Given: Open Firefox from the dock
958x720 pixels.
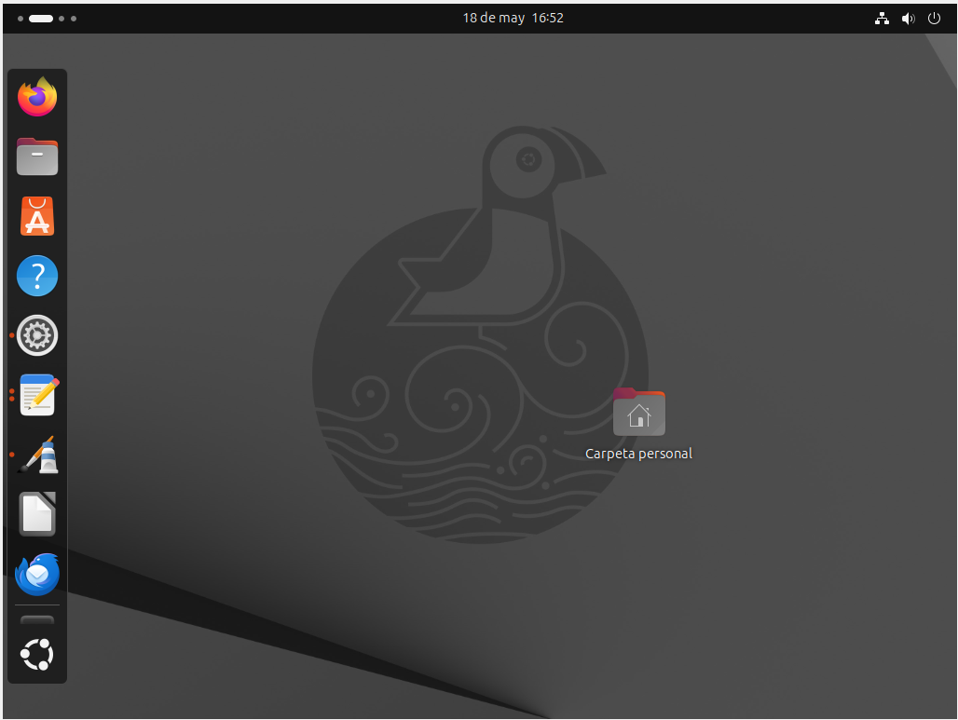Looking at the screenshot, I should point(37,97).
